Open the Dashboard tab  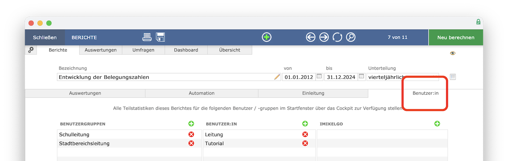coord(186,50)
